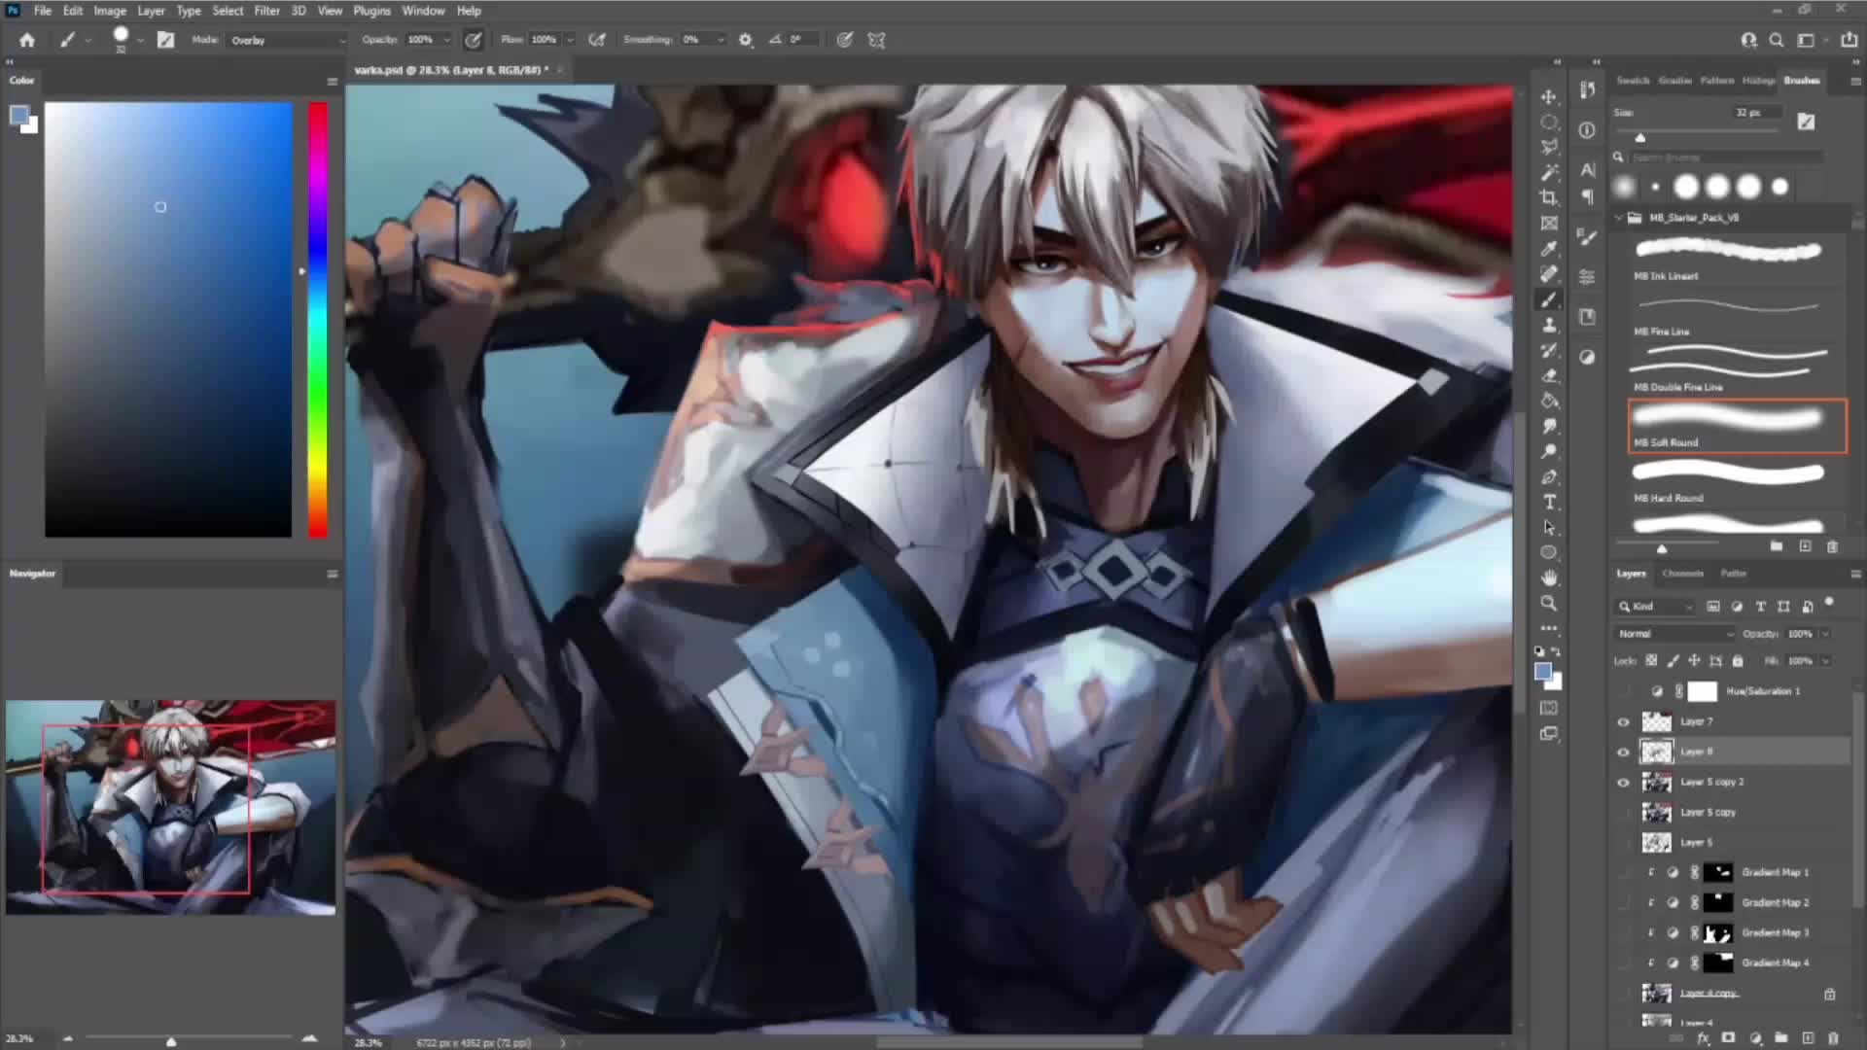The image size is (1867, 1050).
Task: Open the brush preset picker arrow
Action: click(140, 40)
